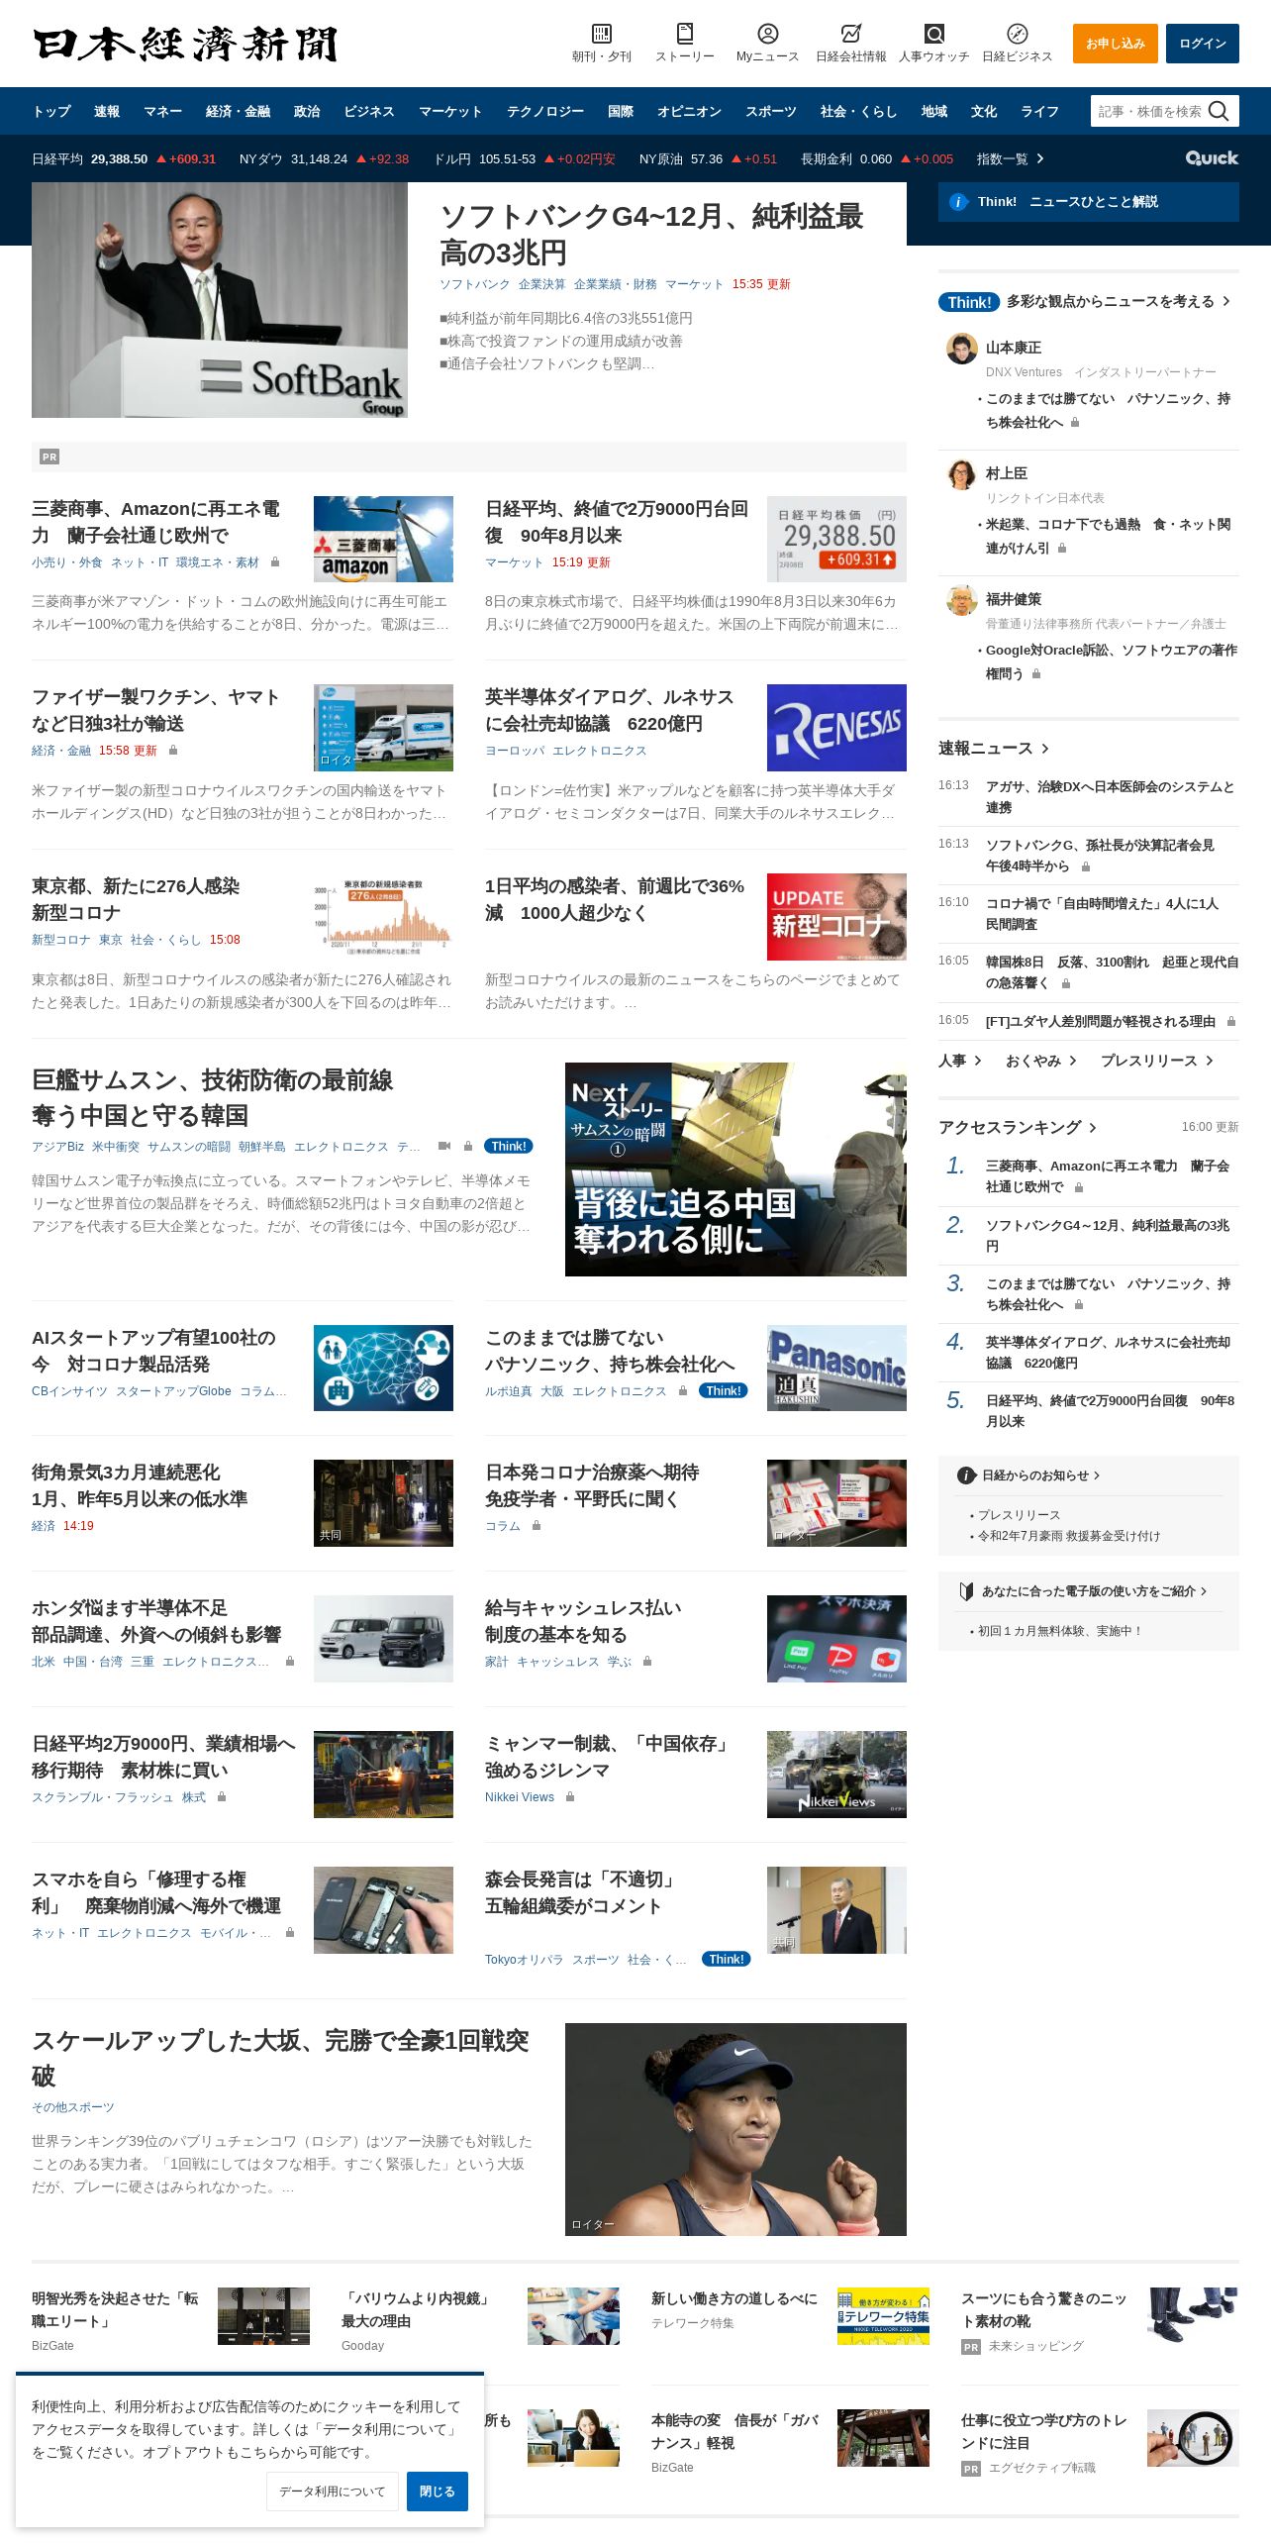
Task: Click the ログイン button
Action: pos(1203,44)
